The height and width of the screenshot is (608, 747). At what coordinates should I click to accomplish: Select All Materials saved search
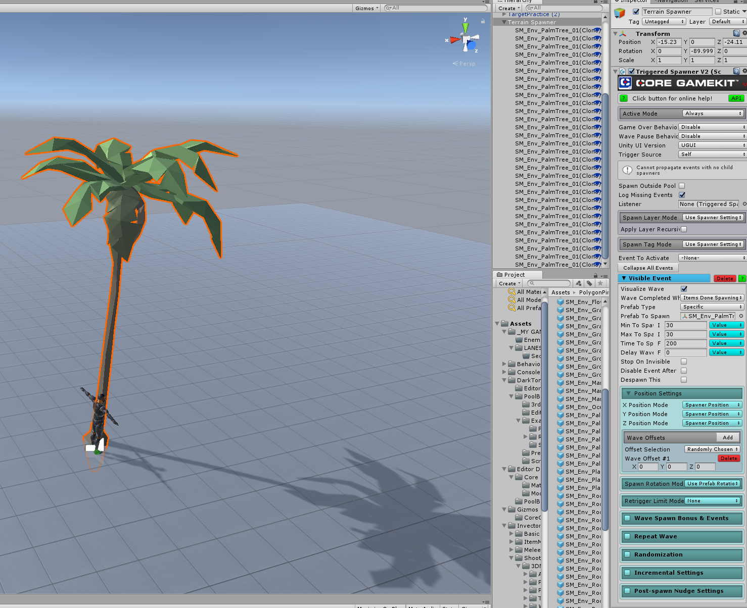click(x=525, y=292)
